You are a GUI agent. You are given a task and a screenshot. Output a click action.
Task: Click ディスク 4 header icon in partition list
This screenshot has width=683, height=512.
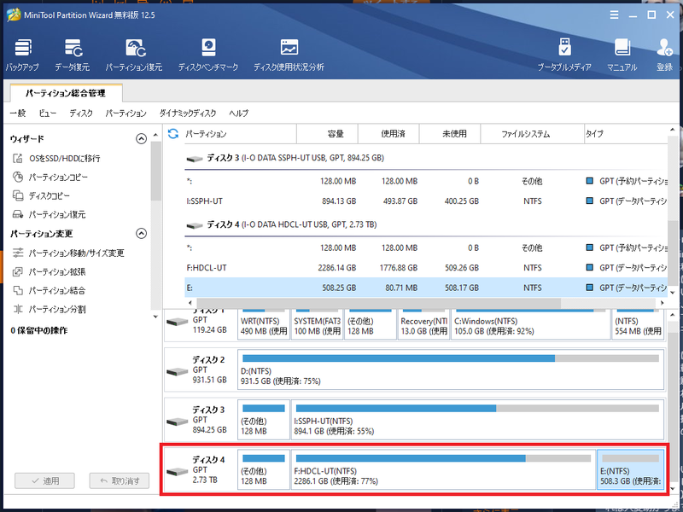[195, 225]
